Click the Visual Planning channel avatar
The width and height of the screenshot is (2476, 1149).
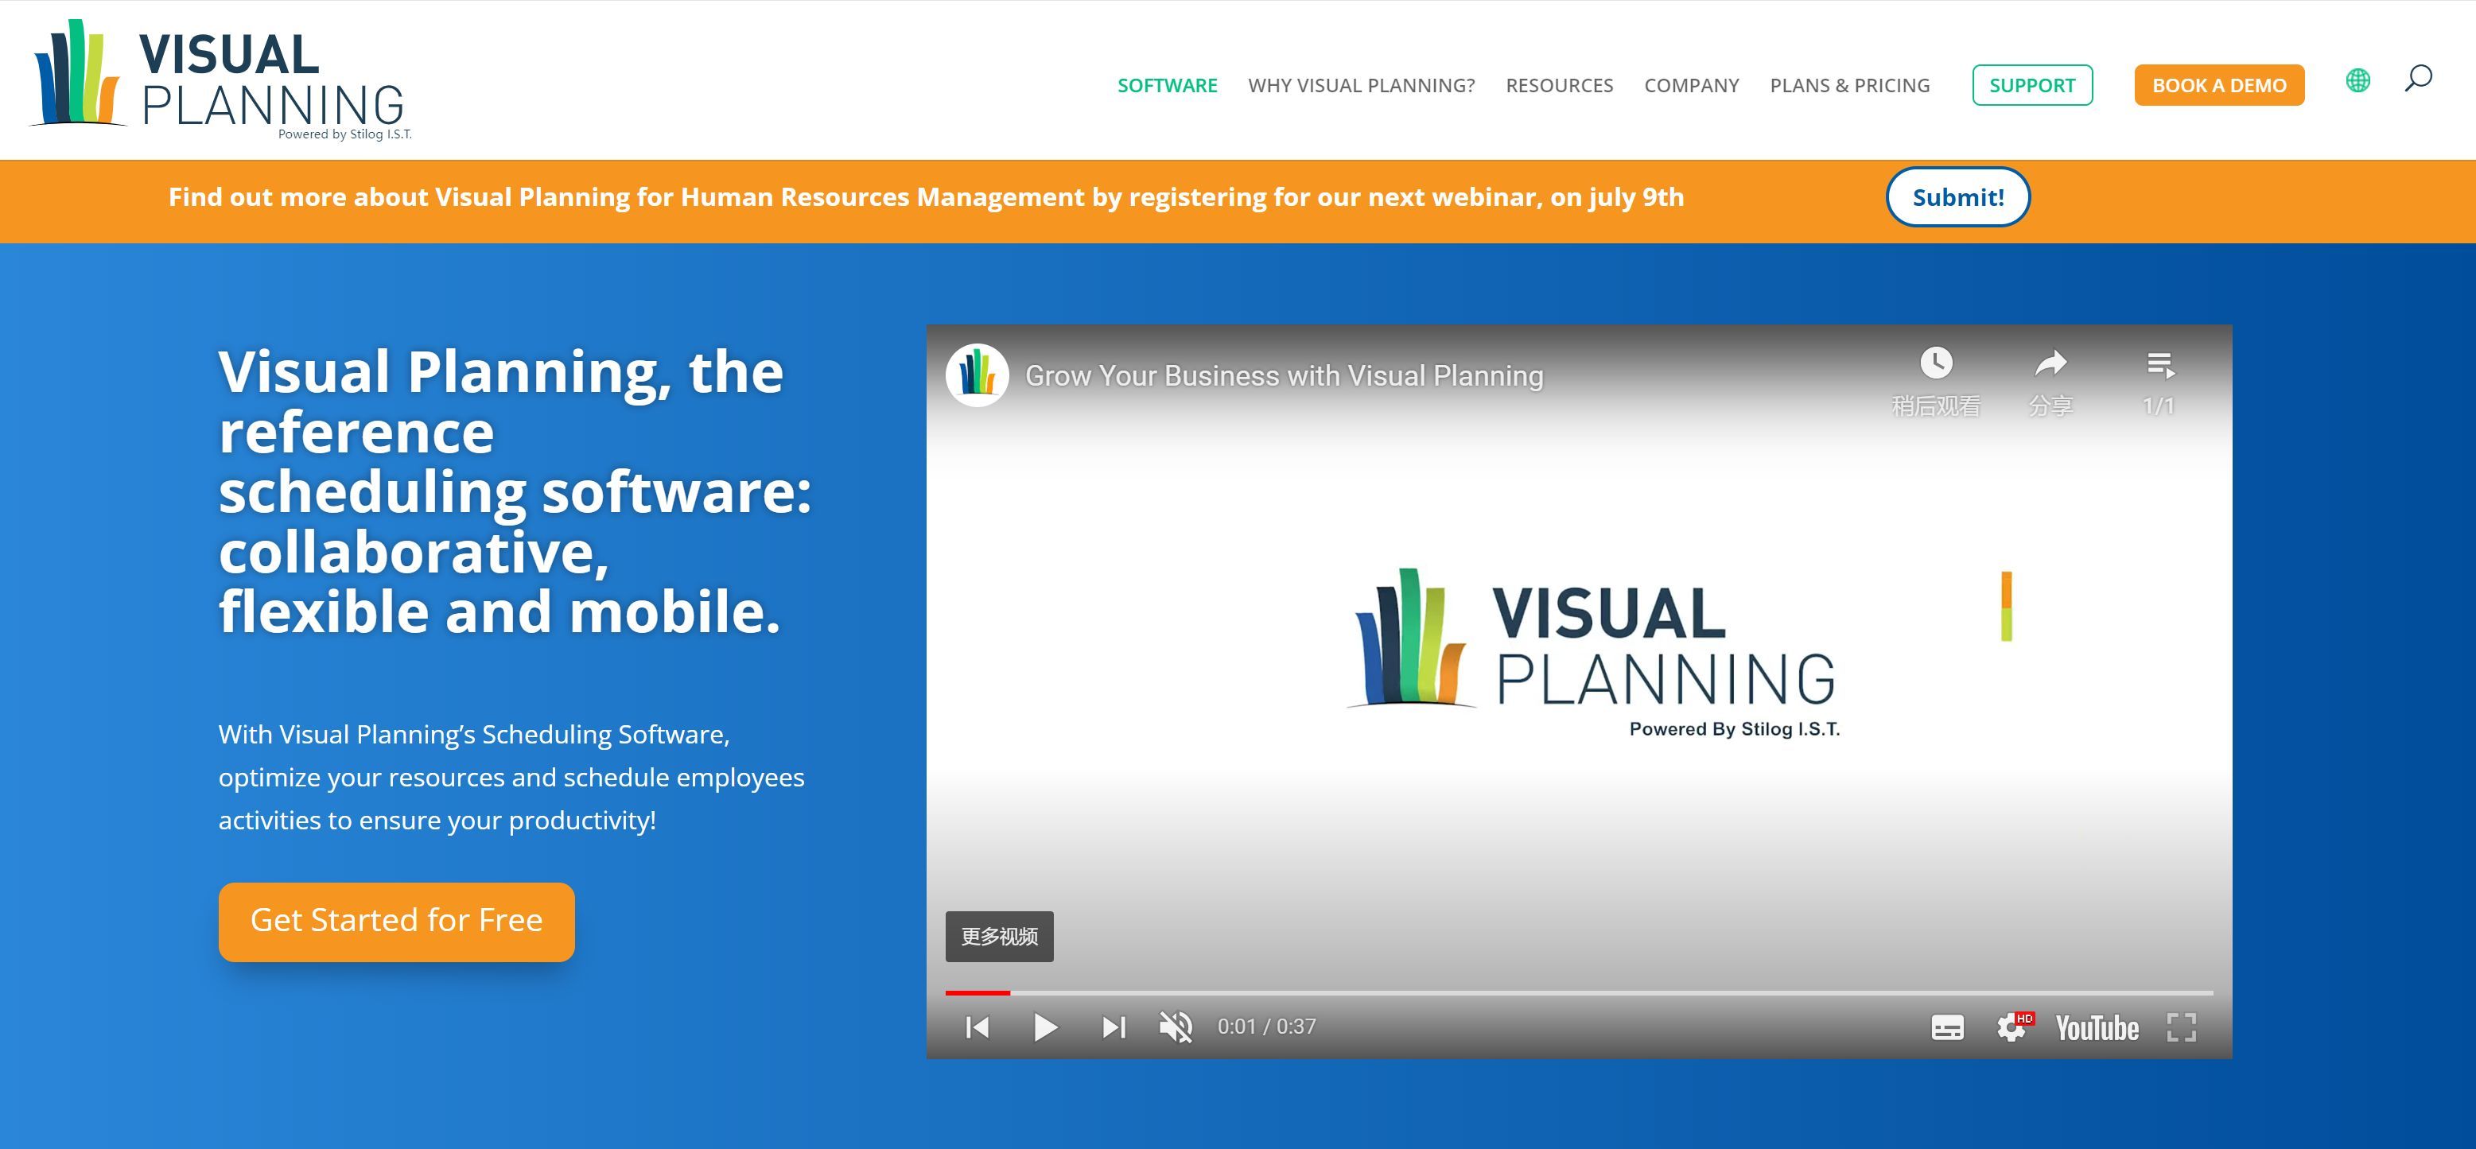(x=977, y=375)
